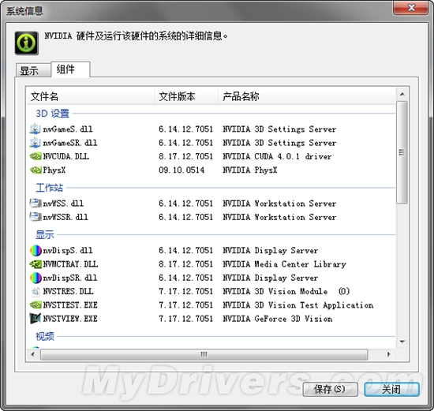Image resolution: width=434 pixels, height=411 pixels.
Task: Click the NVSTVIEW.EXE 3D Vision icon
Action: [x=36, y=319]
